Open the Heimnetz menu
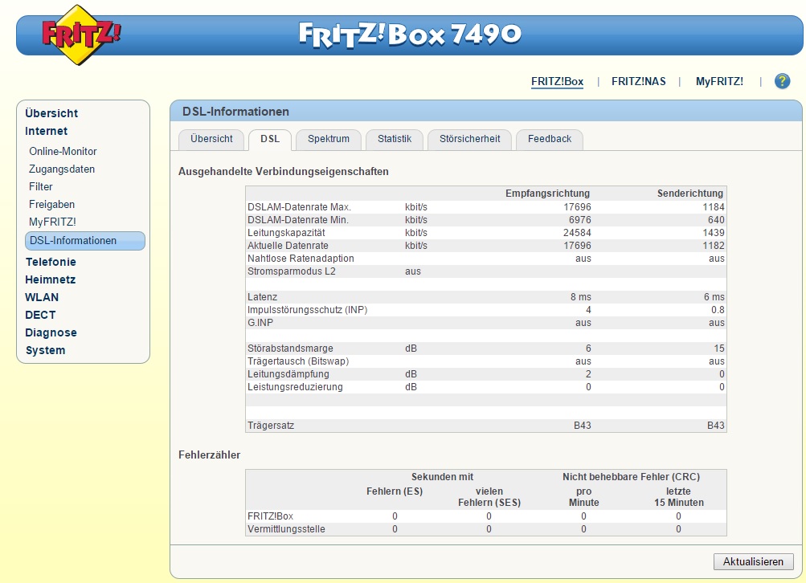 [x=51, y=280]
